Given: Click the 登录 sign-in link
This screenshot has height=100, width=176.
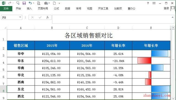Looking at the screenshot, I should click(x=166, y=8).
